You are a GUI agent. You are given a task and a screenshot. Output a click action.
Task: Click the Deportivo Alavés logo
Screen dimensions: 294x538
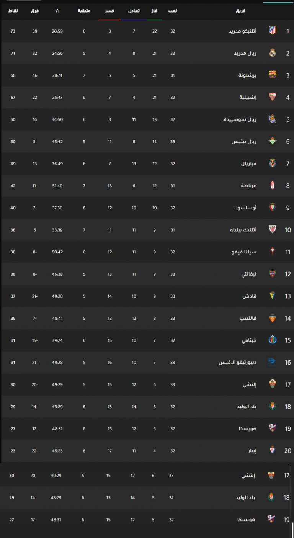tap(272, 362)
